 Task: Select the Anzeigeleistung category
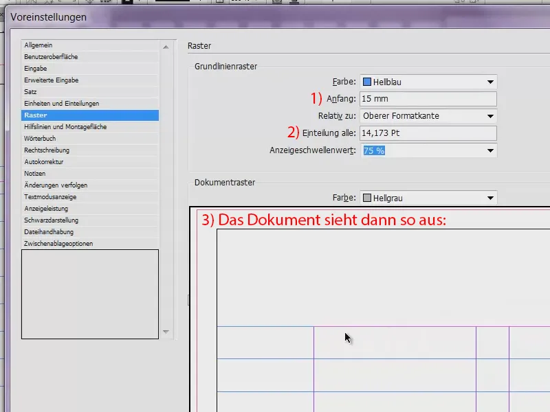point(90,209)
